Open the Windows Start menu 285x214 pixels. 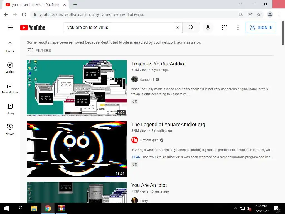pyautogui.click(x=7, y=208)
